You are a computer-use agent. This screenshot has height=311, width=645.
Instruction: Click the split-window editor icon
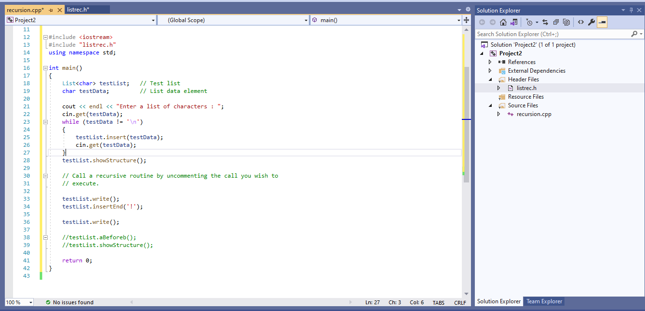pos(466,20)
